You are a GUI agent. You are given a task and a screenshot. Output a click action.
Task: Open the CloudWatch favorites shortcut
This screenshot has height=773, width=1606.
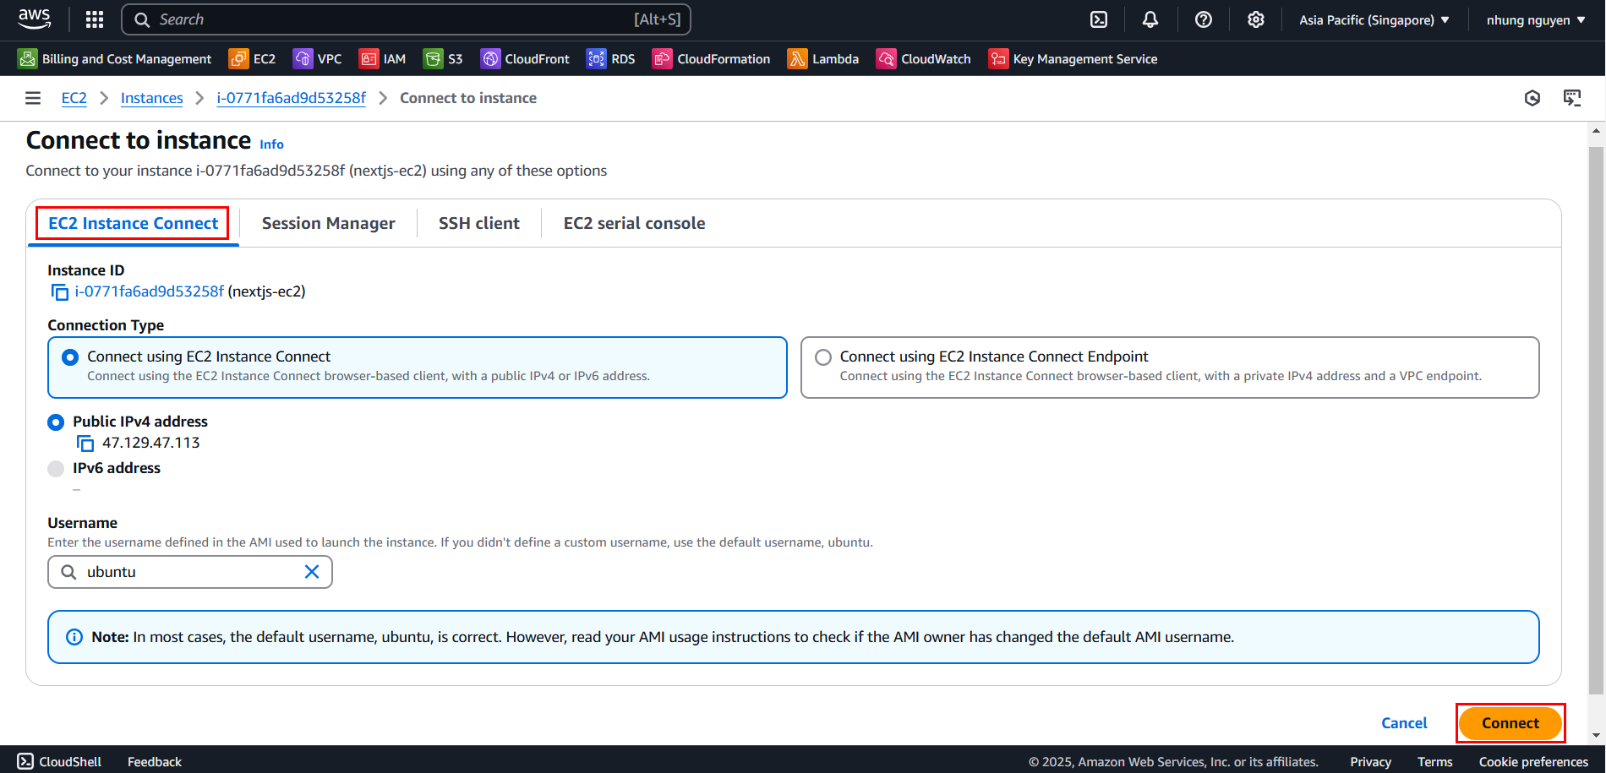pos(924,58)
